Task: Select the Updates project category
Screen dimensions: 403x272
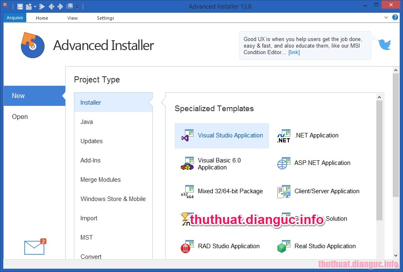Action: point(113,141)
